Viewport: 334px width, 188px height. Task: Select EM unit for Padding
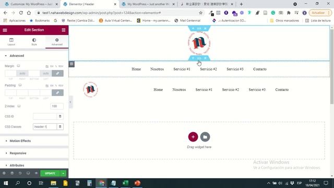(x=52, y=86)
